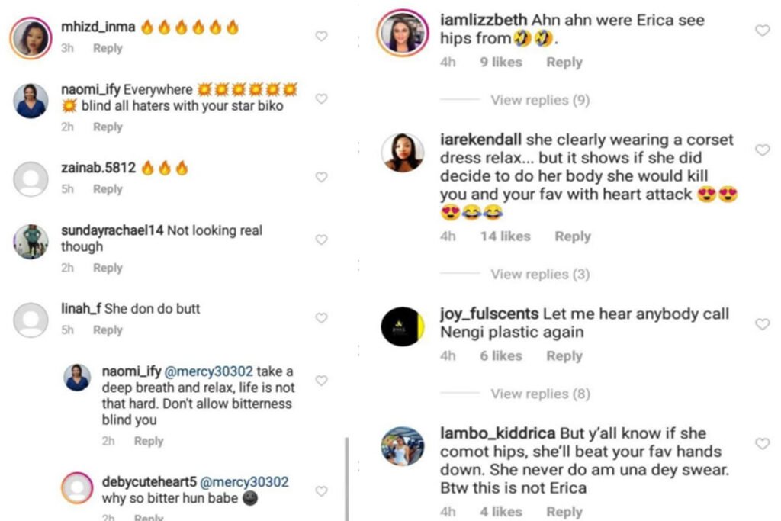Image resolution: width=781 pixels, height=521 pixels.
Task: Reply to mhizd_inma's comment
Action: click(108, 48)
